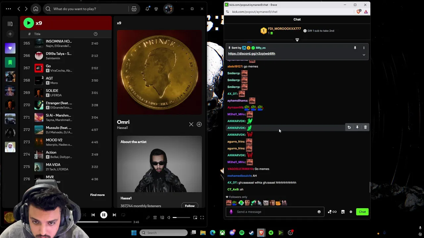The width and height of the screenshot is (424, 238).
Task: Open FDI_MOROOOXXX777 top gifter profile
Action: click(284, 29)
